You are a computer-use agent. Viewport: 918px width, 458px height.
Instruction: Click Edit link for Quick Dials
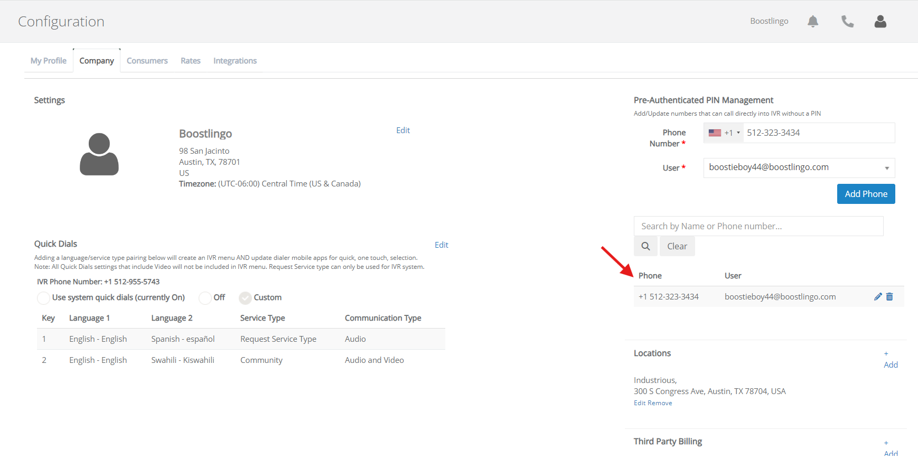(442, 245)
